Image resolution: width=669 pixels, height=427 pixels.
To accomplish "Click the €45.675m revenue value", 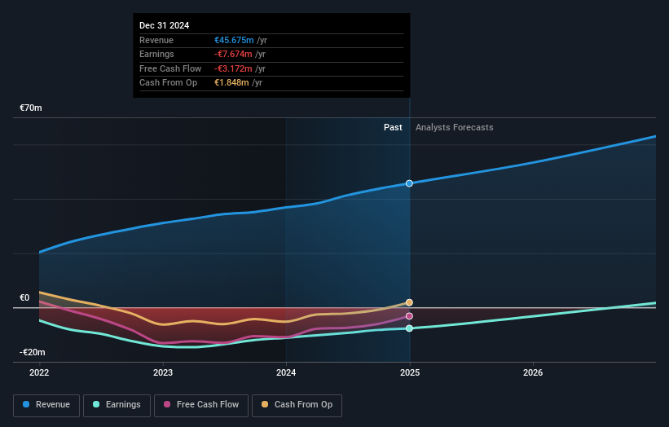I will (x=234, y=40).
